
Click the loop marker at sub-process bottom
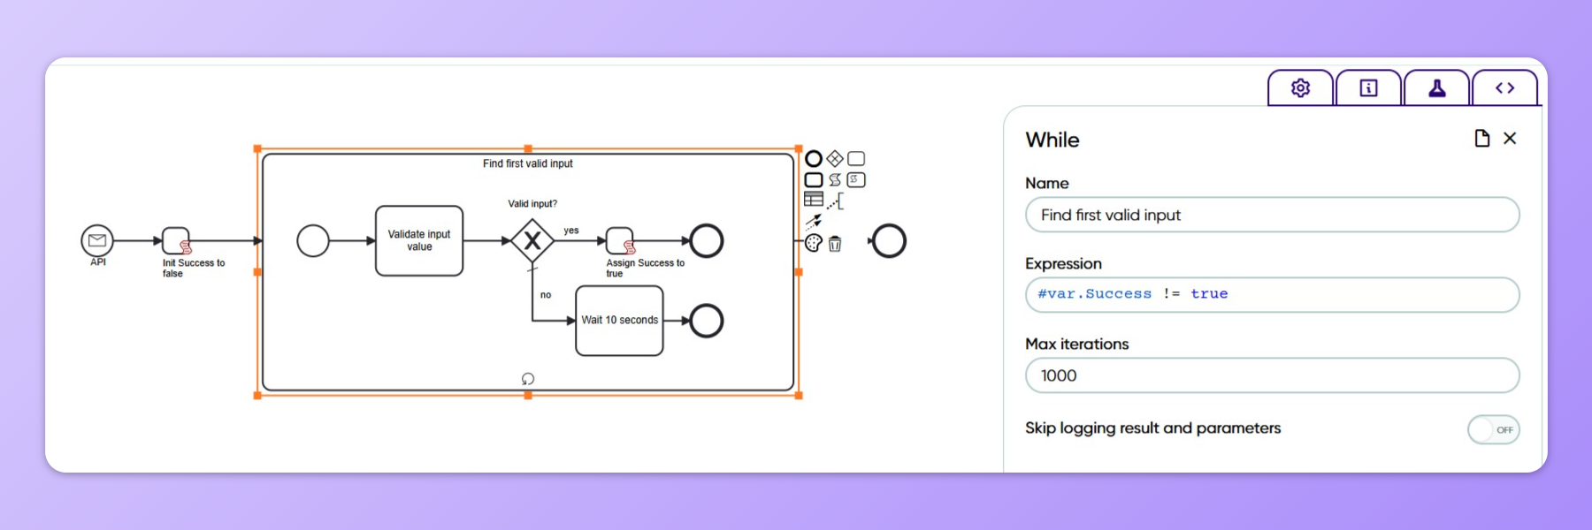tap(528, 379)
